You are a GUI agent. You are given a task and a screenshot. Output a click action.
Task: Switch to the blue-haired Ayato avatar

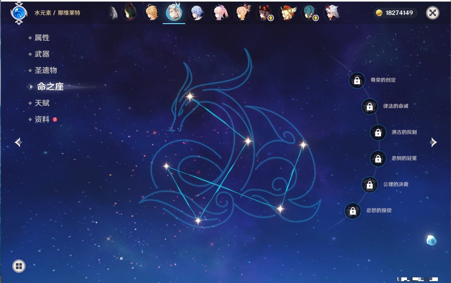(197, 13)
